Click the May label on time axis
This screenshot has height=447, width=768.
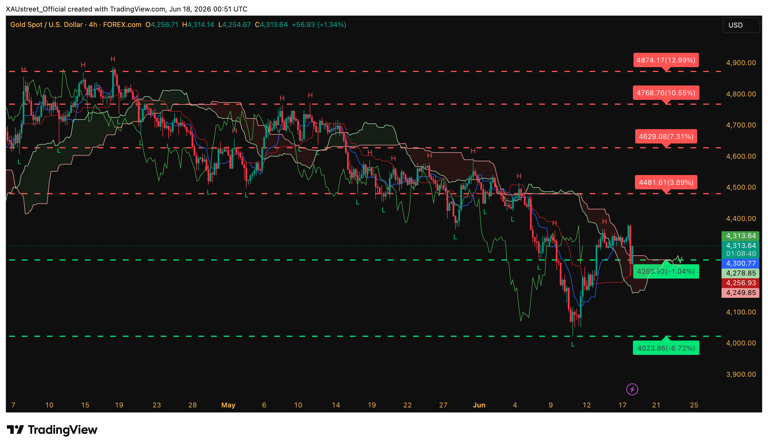point(228,405)
